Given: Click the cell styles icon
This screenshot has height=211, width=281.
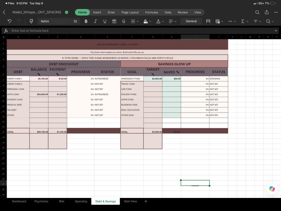Looking at the screenshot, I should click(208, 21).
